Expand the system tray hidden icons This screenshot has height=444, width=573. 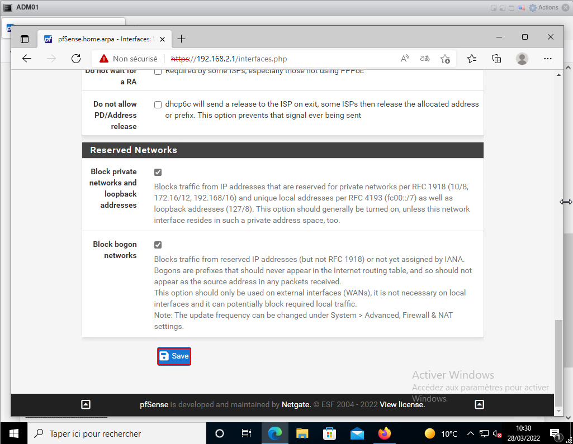tap(471, 433)
